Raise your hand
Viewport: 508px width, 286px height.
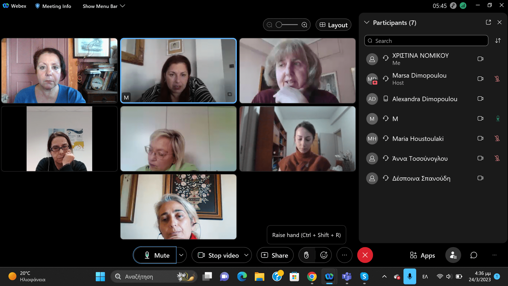pyautogui.click(x=306, y=255)
